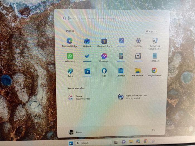
Task: Open the Chat icon on taskbar
Action: (x=123, y=142)
